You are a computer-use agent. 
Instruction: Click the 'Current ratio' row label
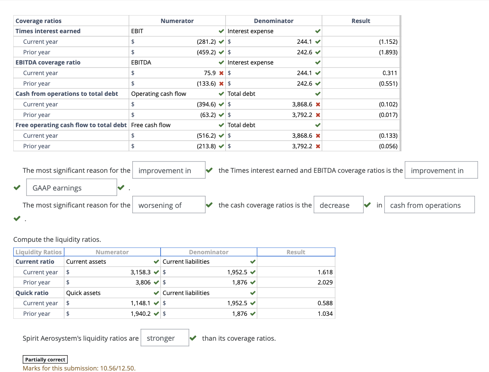pos(35,262)
